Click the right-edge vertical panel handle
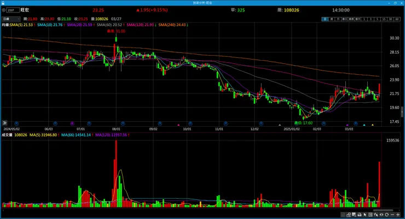Screen dimensions: 405x219 tap(402, 112)
